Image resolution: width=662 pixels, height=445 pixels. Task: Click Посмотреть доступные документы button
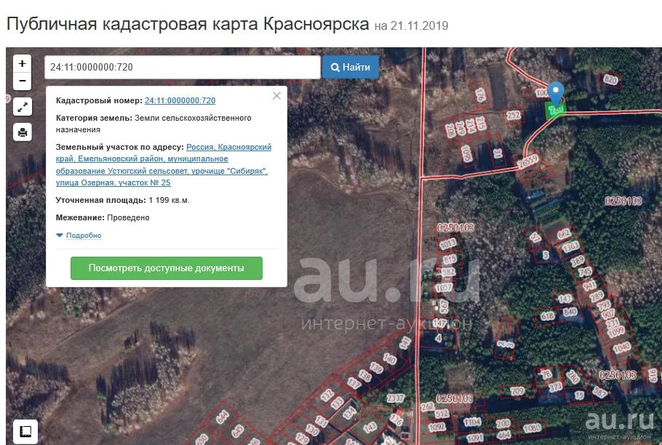(x=167, y=268)
